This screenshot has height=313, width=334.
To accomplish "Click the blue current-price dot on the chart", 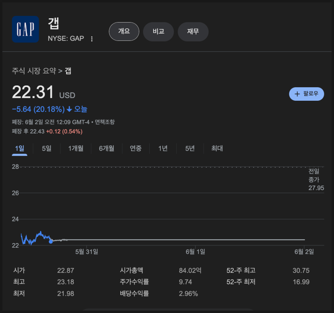I will coord(51,242).
